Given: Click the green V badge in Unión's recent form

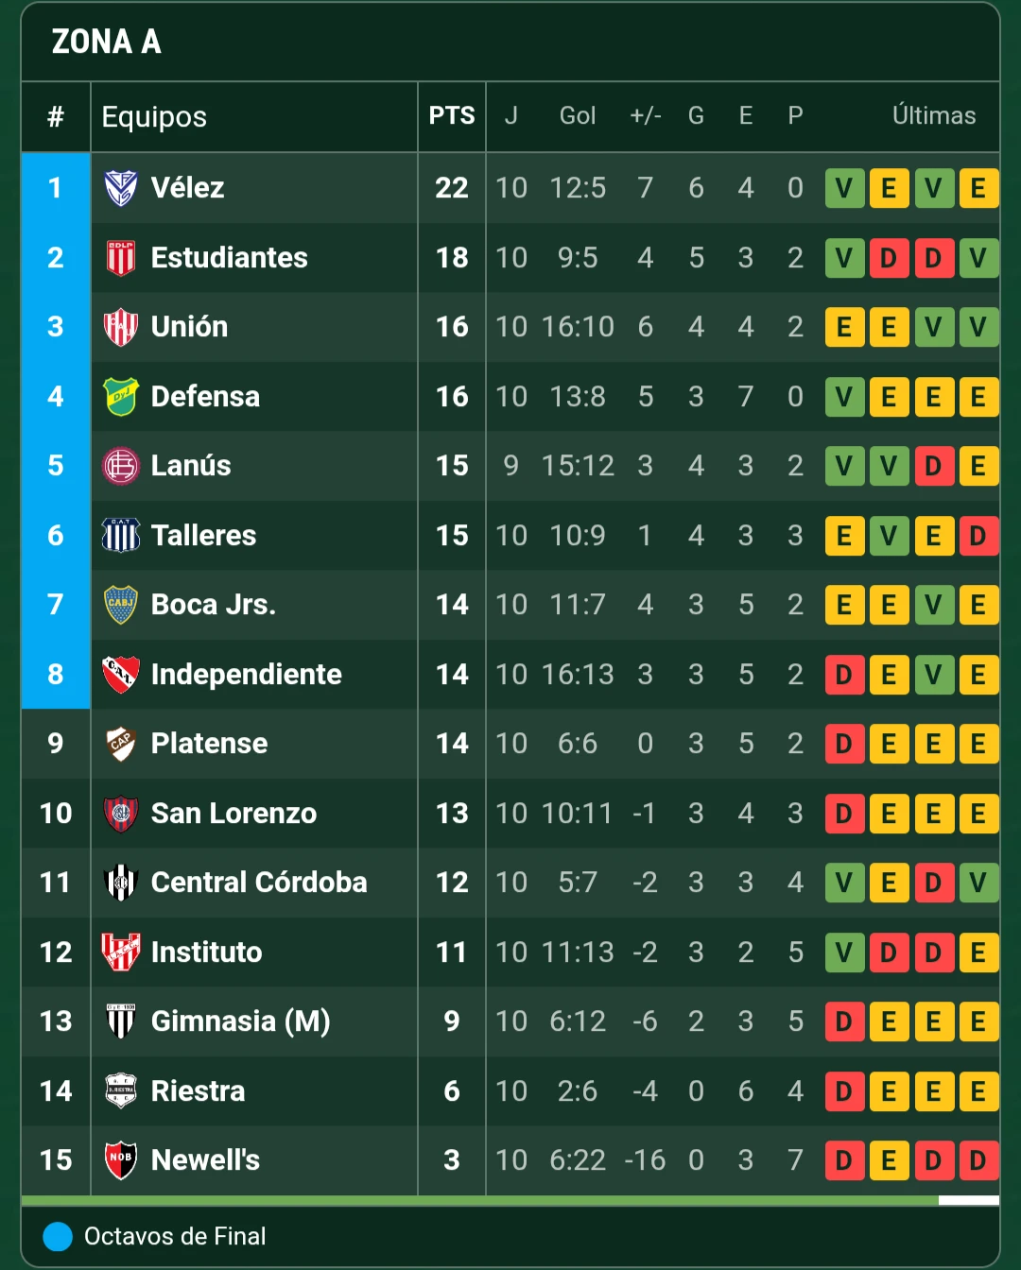Looking at the screenshot, I should 934,327.
